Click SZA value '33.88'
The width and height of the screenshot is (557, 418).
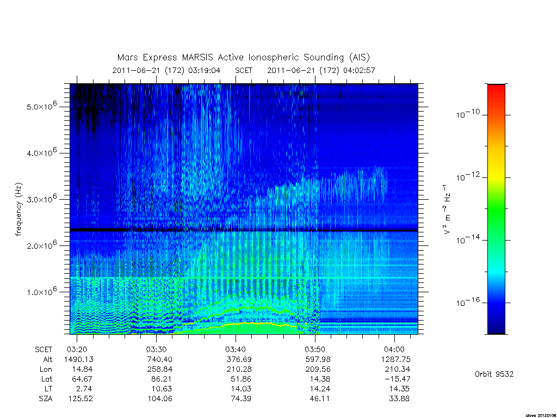[x=399, y=399]
